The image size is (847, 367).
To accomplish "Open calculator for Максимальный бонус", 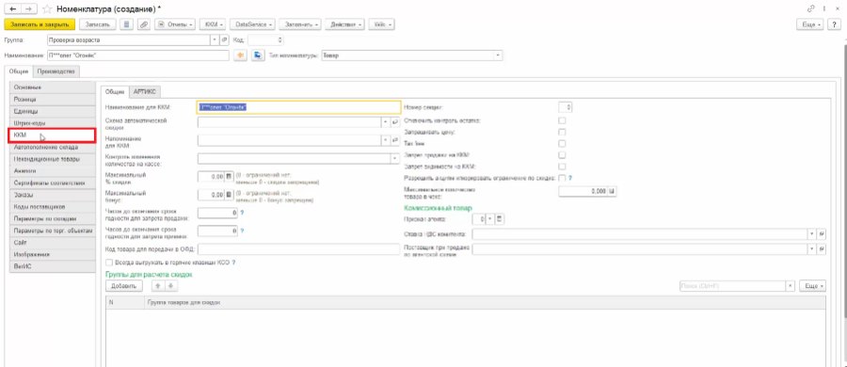I will (228, 194).
